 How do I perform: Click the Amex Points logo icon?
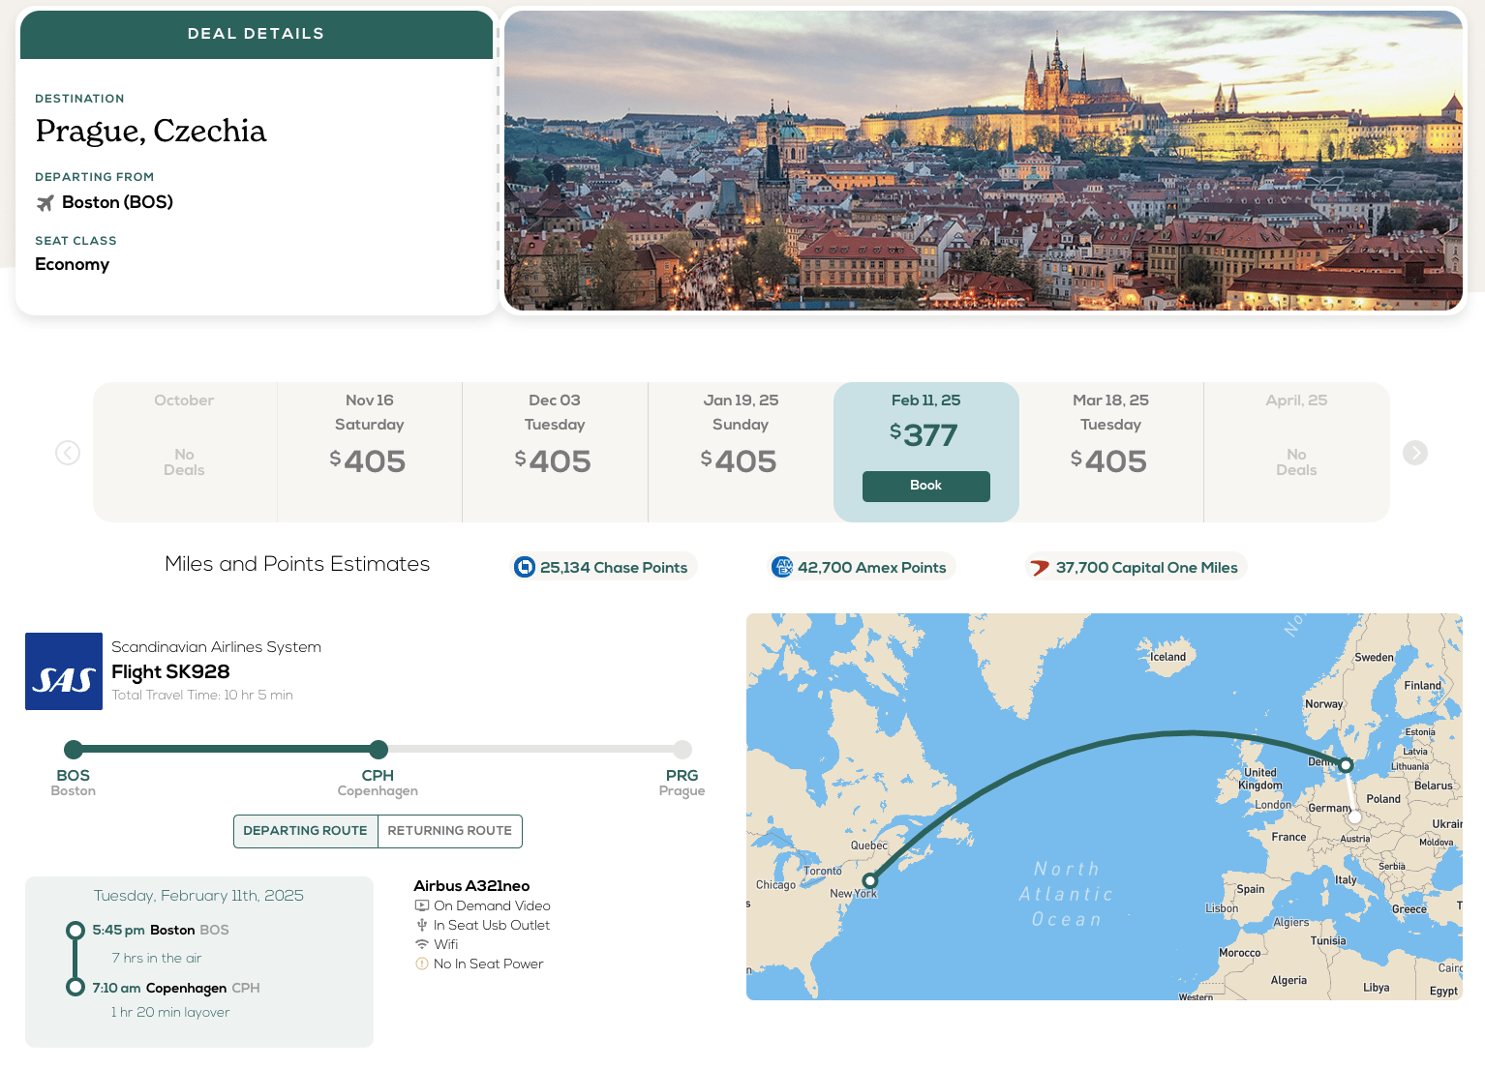(782, 567)
